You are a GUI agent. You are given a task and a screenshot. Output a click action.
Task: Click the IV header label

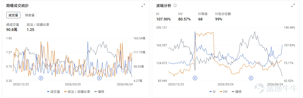coord(158,14)
